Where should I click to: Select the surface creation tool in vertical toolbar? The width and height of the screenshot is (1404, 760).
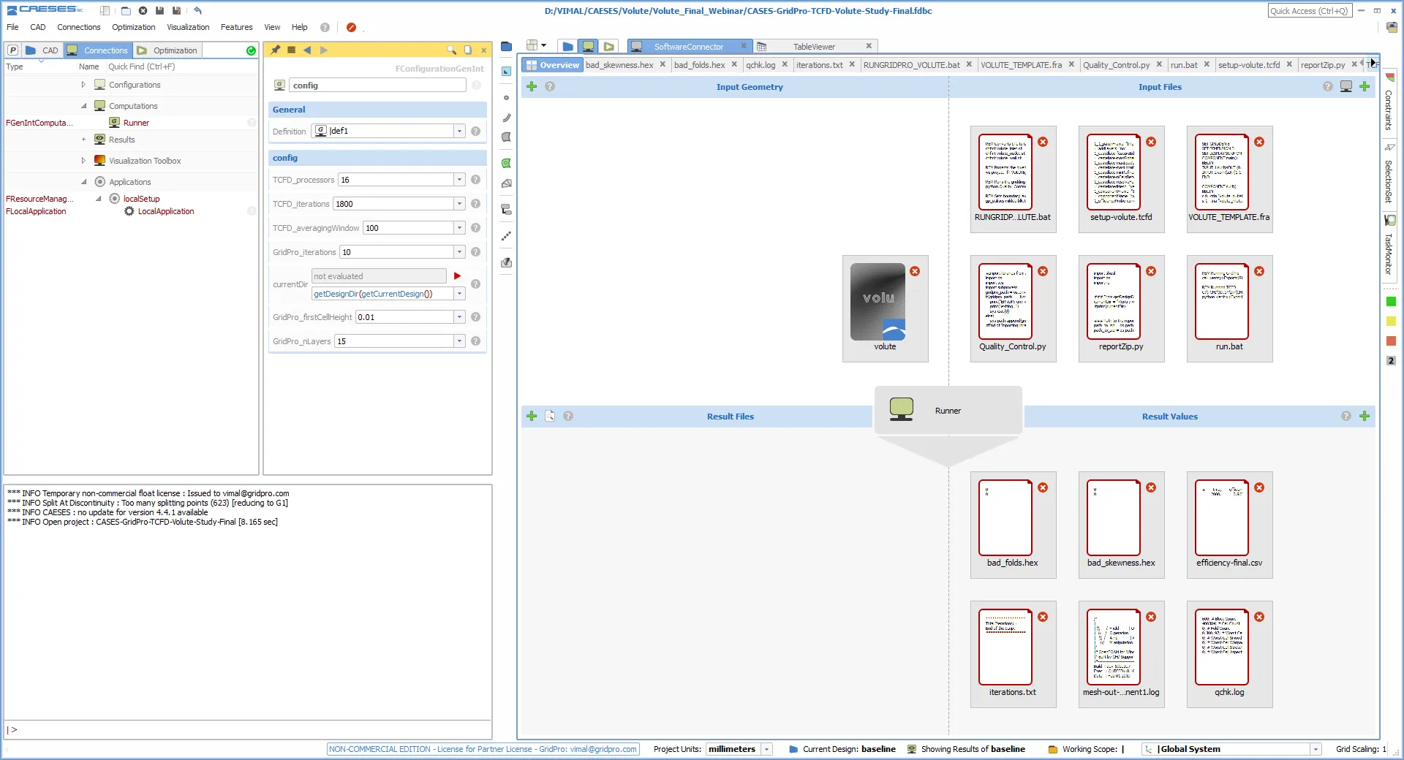[x=506, y=137]
